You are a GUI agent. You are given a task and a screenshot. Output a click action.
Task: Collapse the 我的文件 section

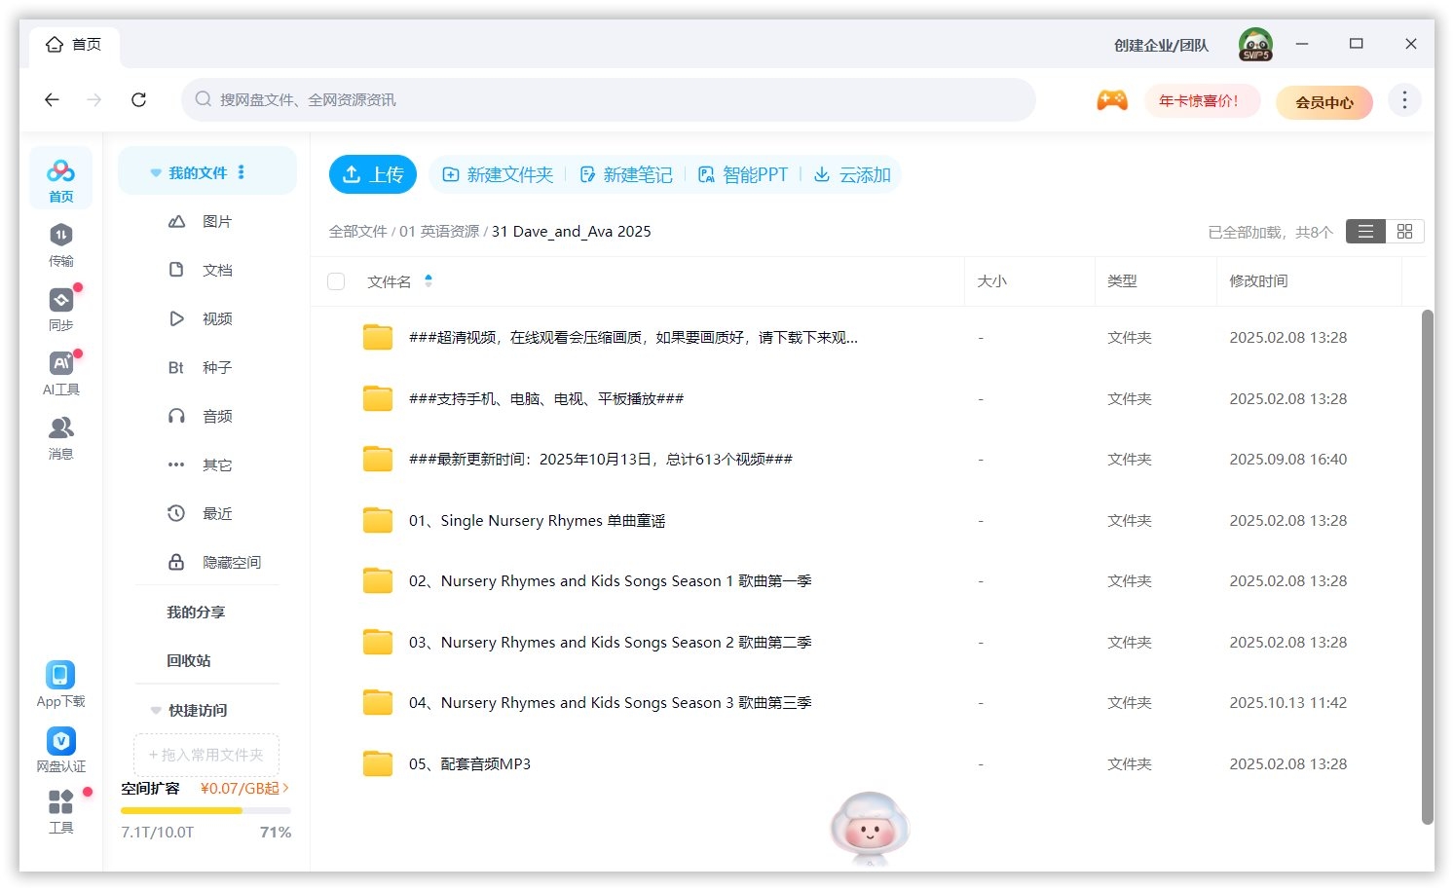tap(156, 171)
